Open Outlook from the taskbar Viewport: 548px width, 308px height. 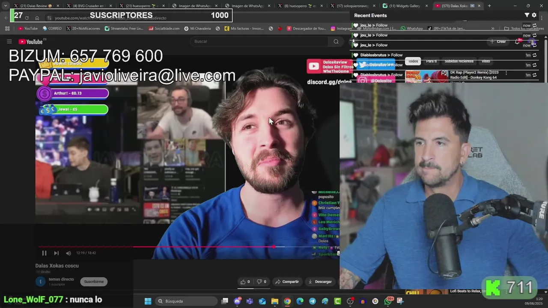262,301
